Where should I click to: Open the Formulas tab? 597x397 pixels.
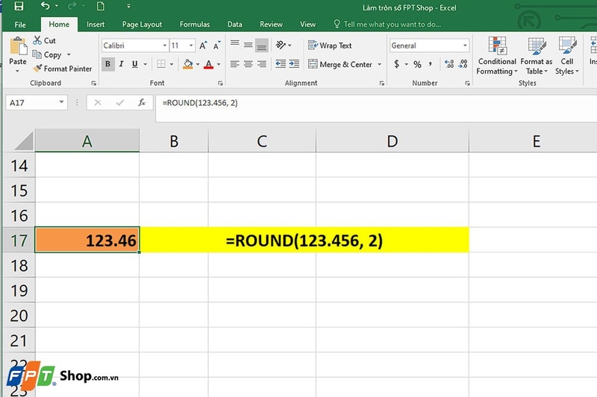[x=195, y=25]
